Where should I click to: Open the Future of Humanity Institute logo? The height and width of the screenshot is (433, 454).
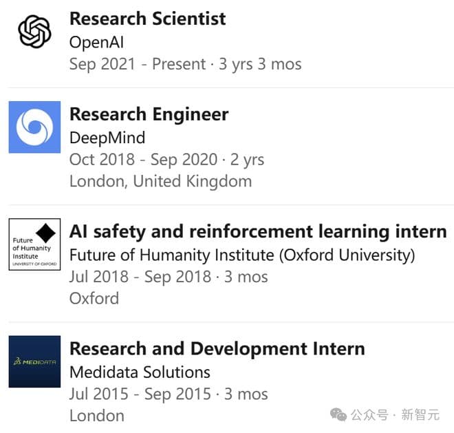point(34,244)
